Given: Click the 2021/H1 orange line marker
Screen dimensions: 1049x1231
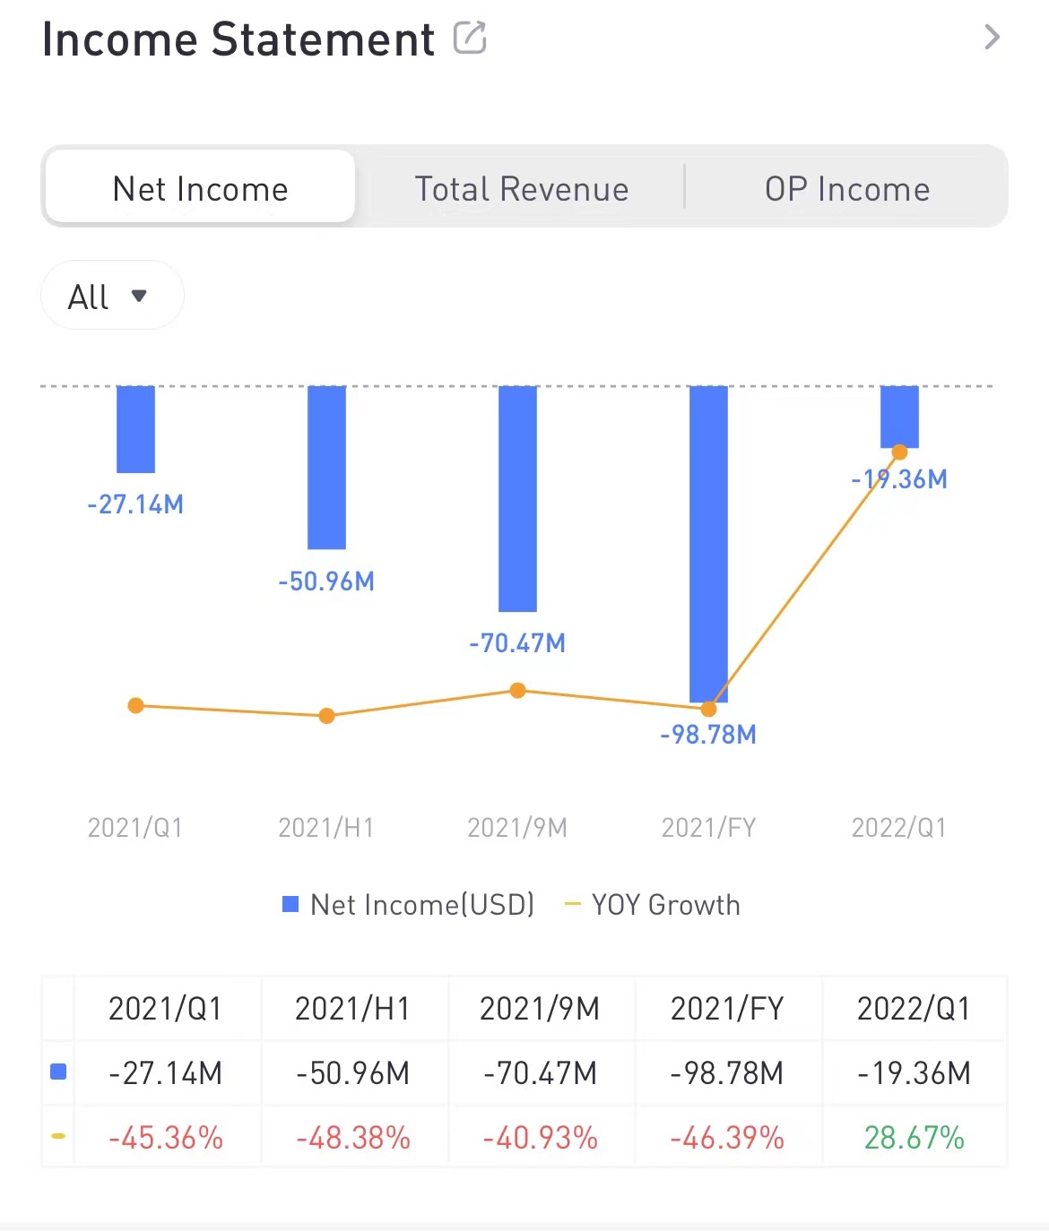Looking at the screenshot, I should [326, 716].
